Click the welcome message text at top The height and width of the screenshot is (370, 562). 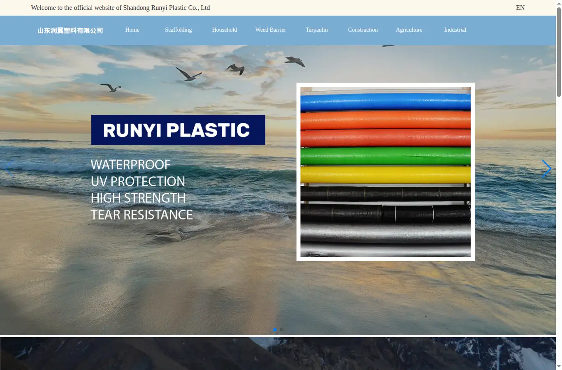pyautogui.click(x=121, y=8)
